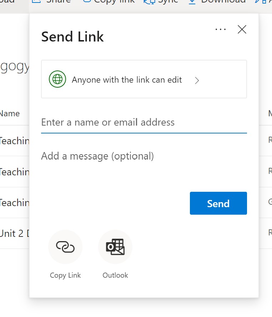The width and height of the screenshot is (272, 317).
Task: Click the green globe link permissions icon
Action: pos(57,79)
